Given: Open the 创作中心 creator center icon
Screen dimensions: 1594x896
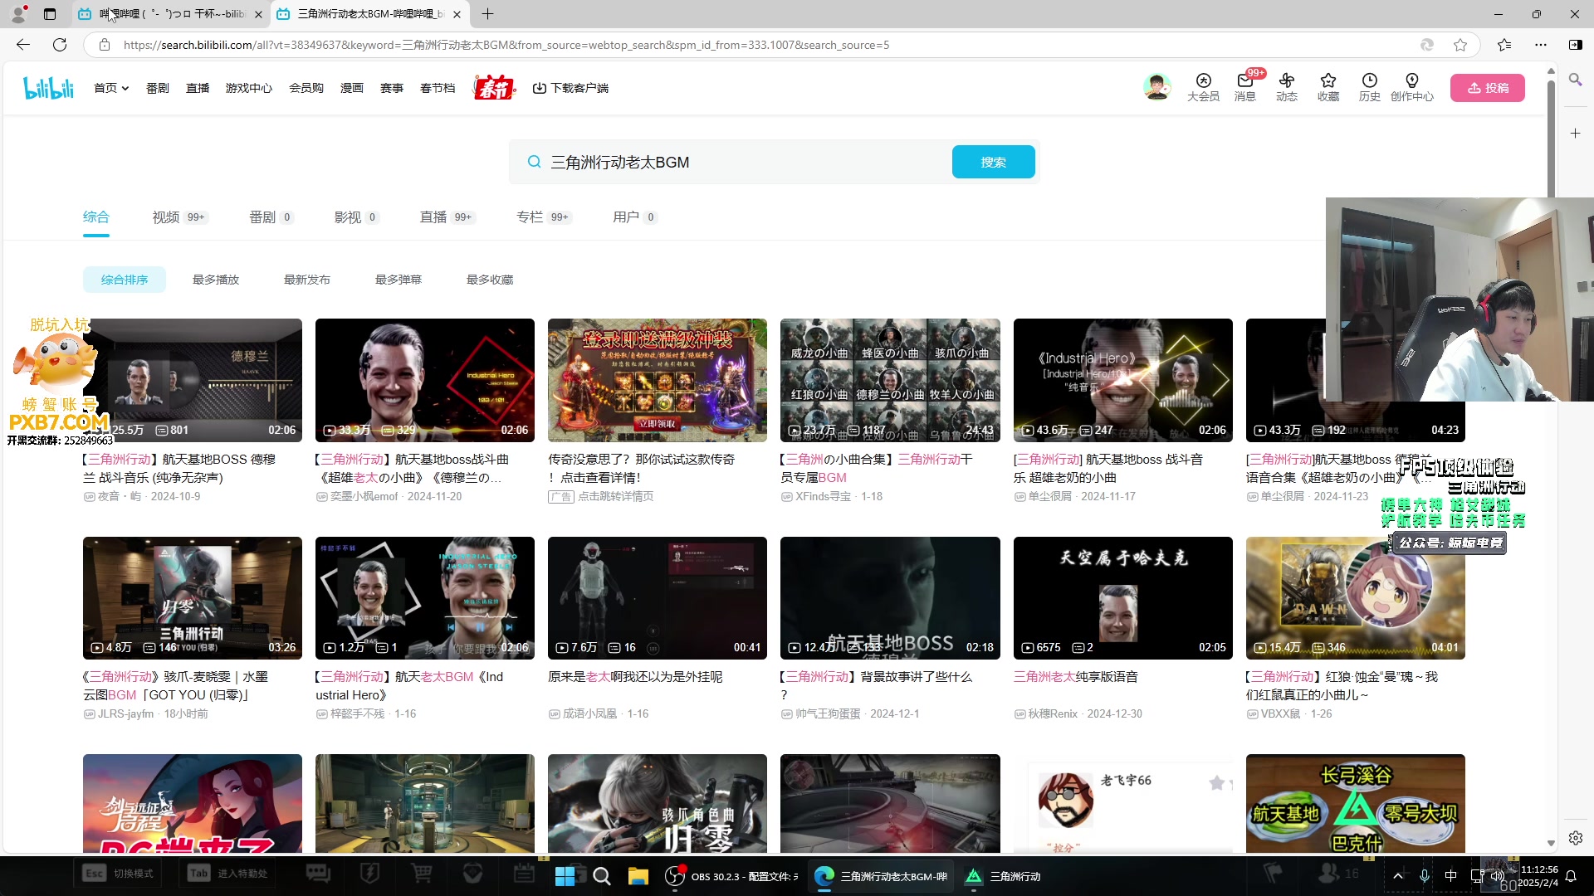Looking at the screenshot, I should (1411, 87).
